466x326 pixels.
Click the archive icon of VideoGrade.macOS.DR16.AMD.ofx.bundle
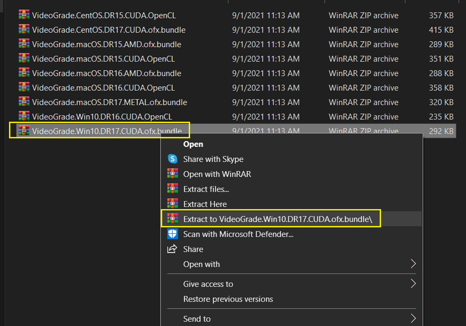click(x=24, y=73)
